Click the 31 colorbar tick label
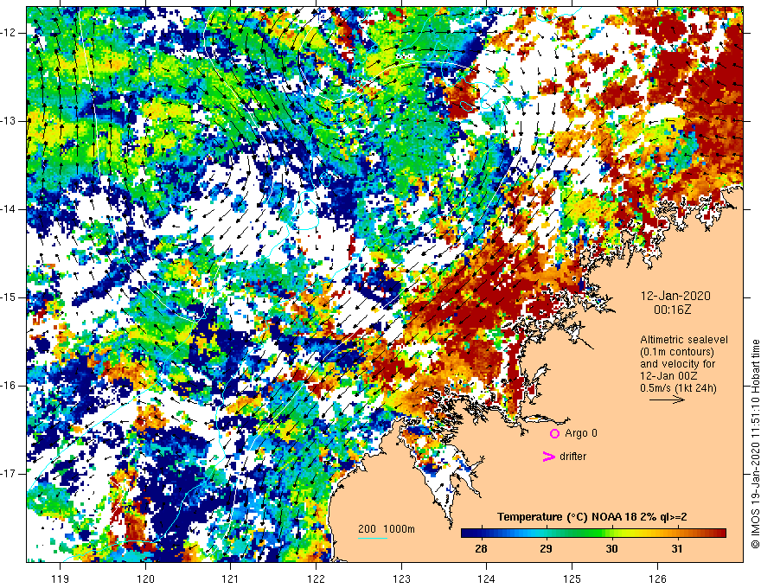 (x=677, y=549)
